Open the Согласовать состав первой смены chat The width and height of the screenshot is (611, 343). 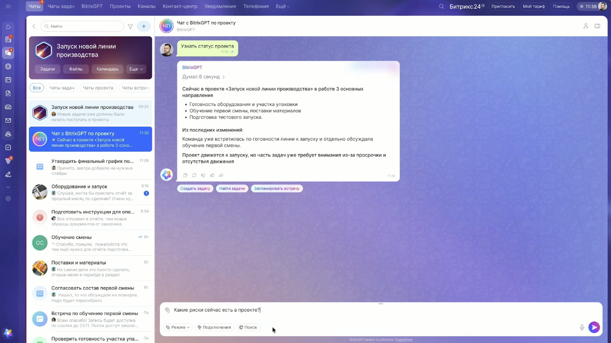[90, 293]
